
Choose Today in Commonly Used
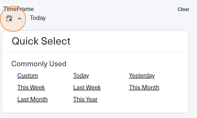click(81, 75)
